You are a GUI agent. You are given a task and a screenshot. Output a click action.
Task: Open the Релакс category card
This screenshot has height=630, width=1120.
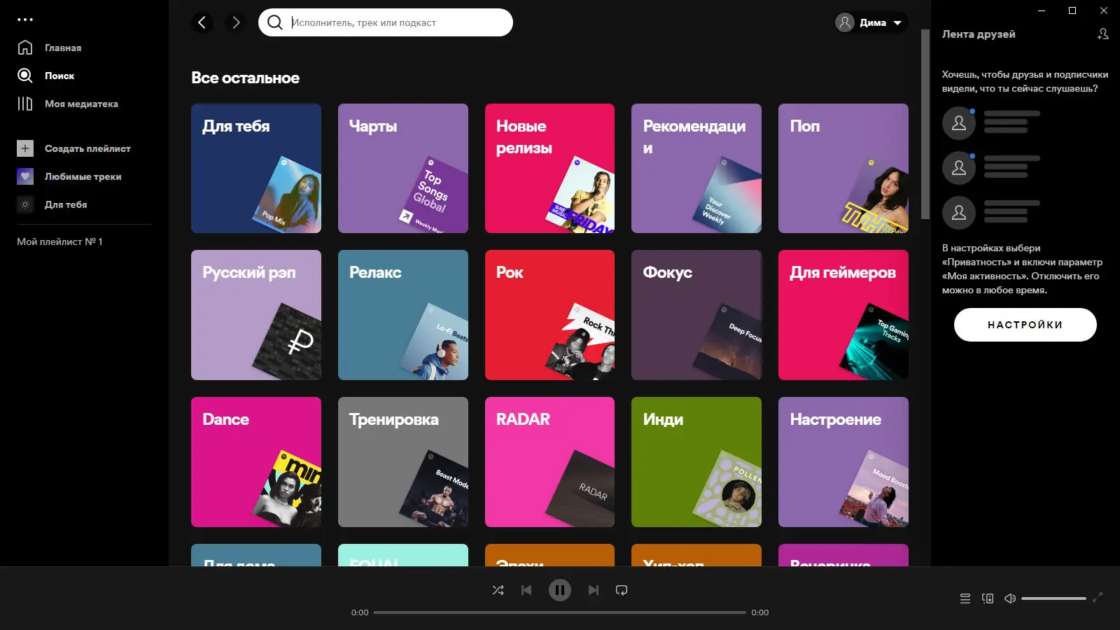403,315
